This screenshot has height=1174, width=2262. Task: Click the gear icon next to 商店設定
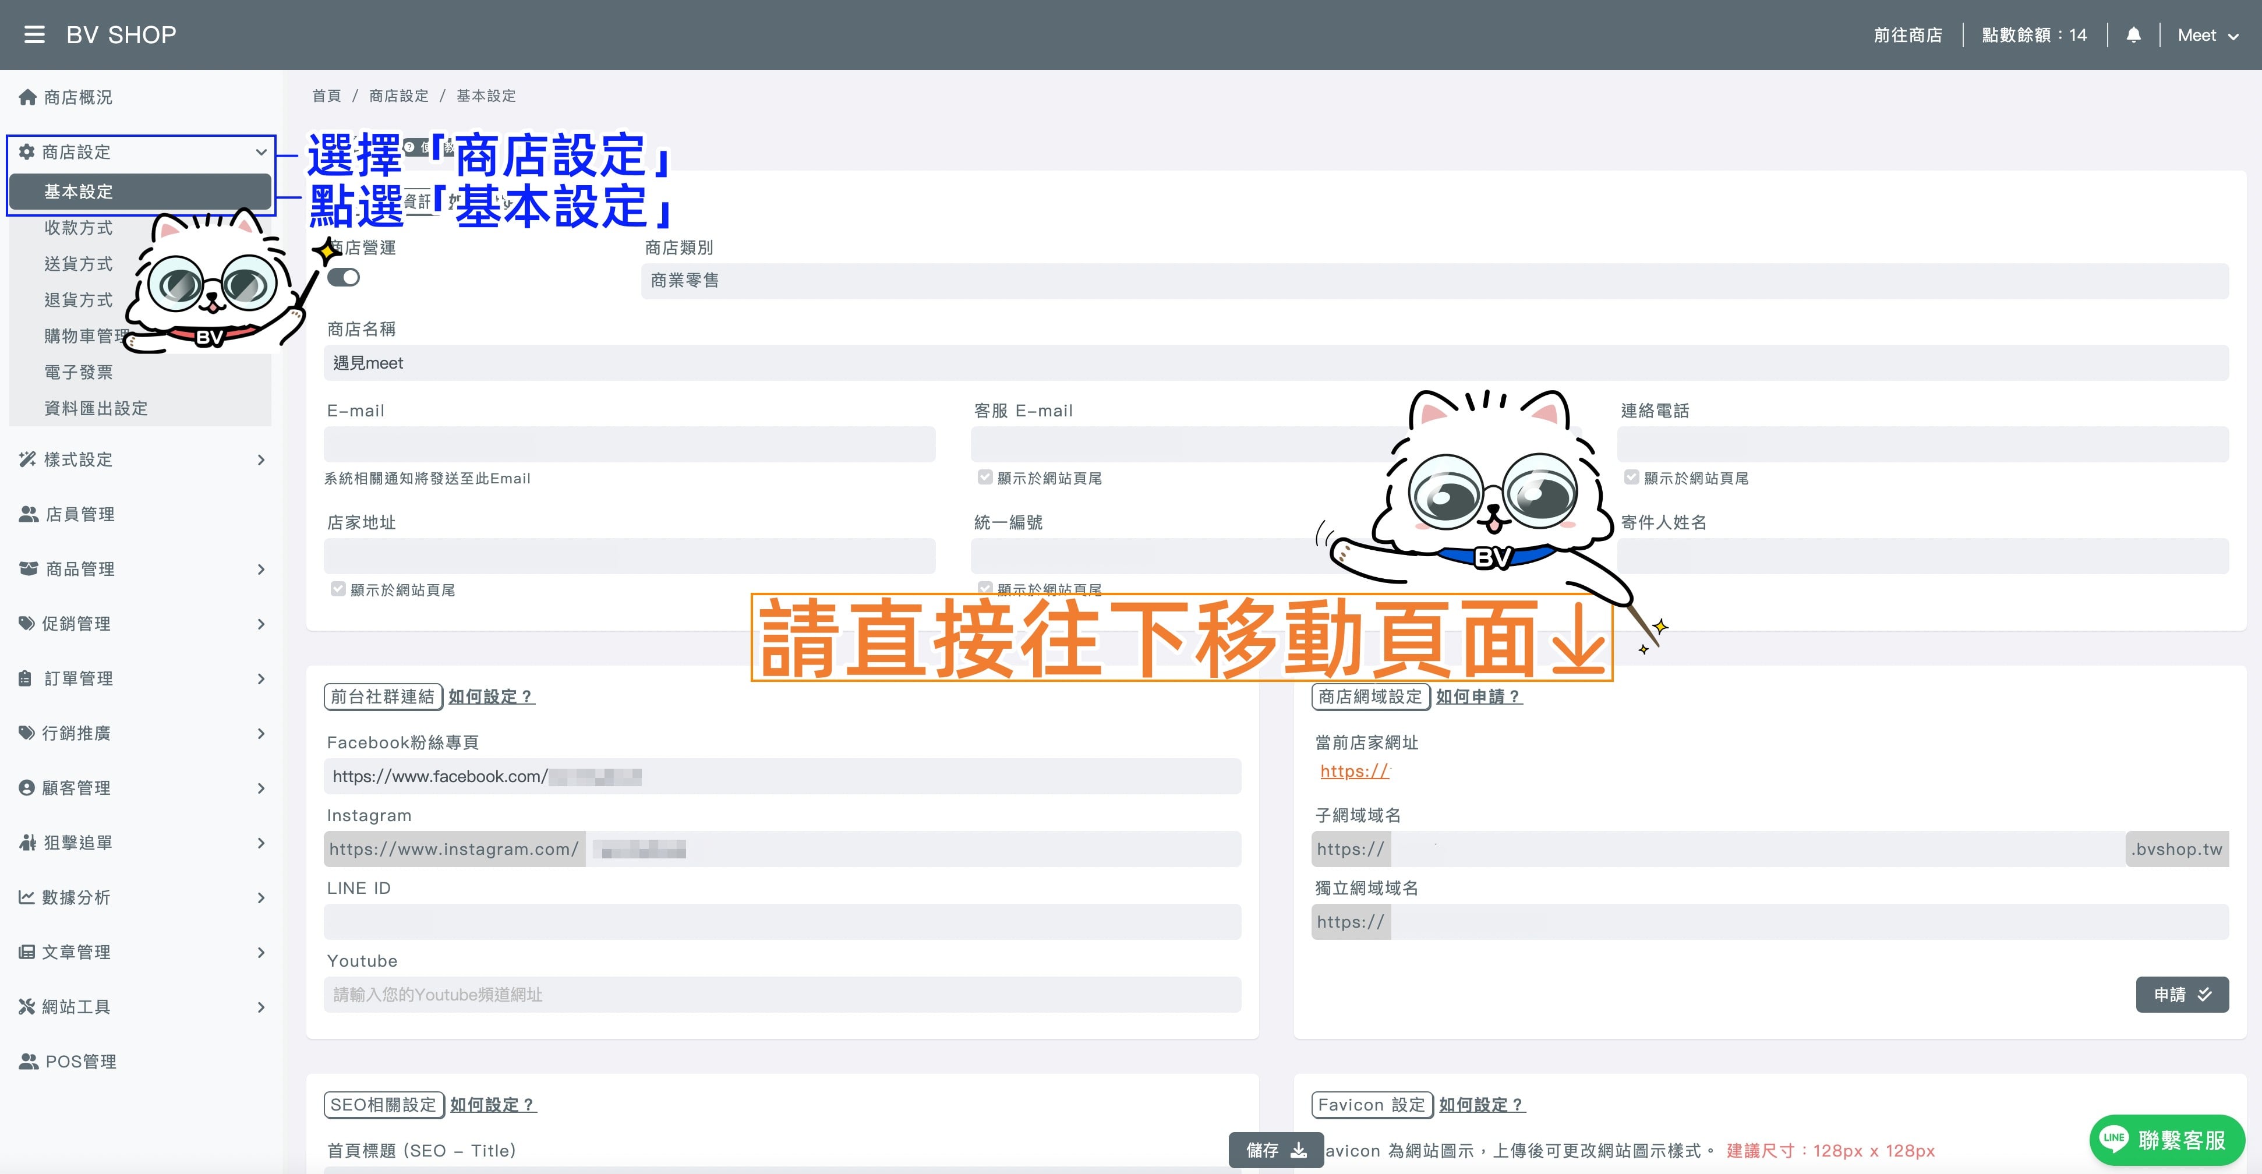click(27, 152)
